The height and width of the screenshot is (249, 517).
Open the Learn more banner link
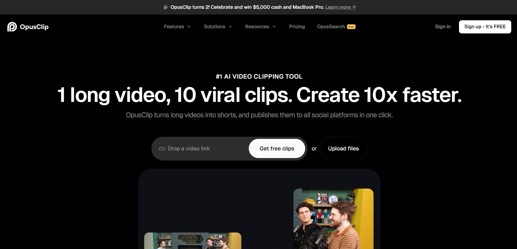[340, 7]
